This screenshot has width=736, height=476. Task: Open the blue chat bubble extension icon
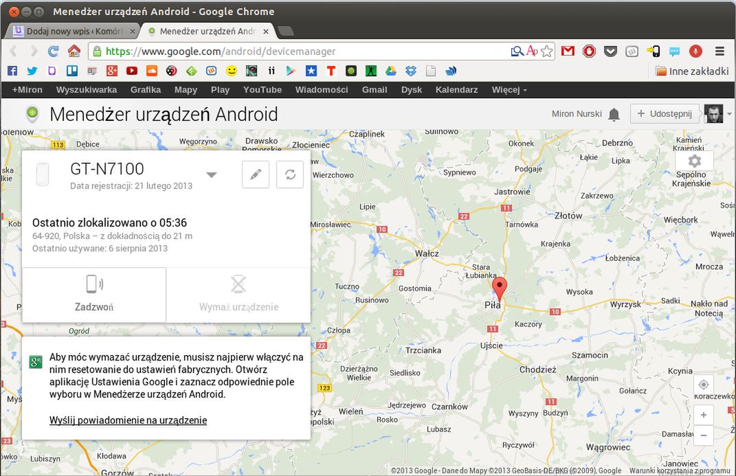coord(675,51)
